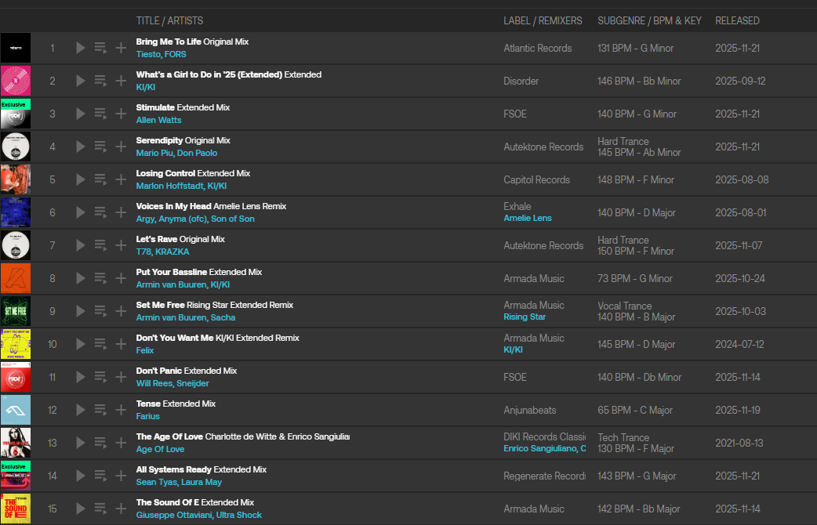Click the Set Me Free album artwork
This screenshot has height=525, width=817.
coord(16,311)
